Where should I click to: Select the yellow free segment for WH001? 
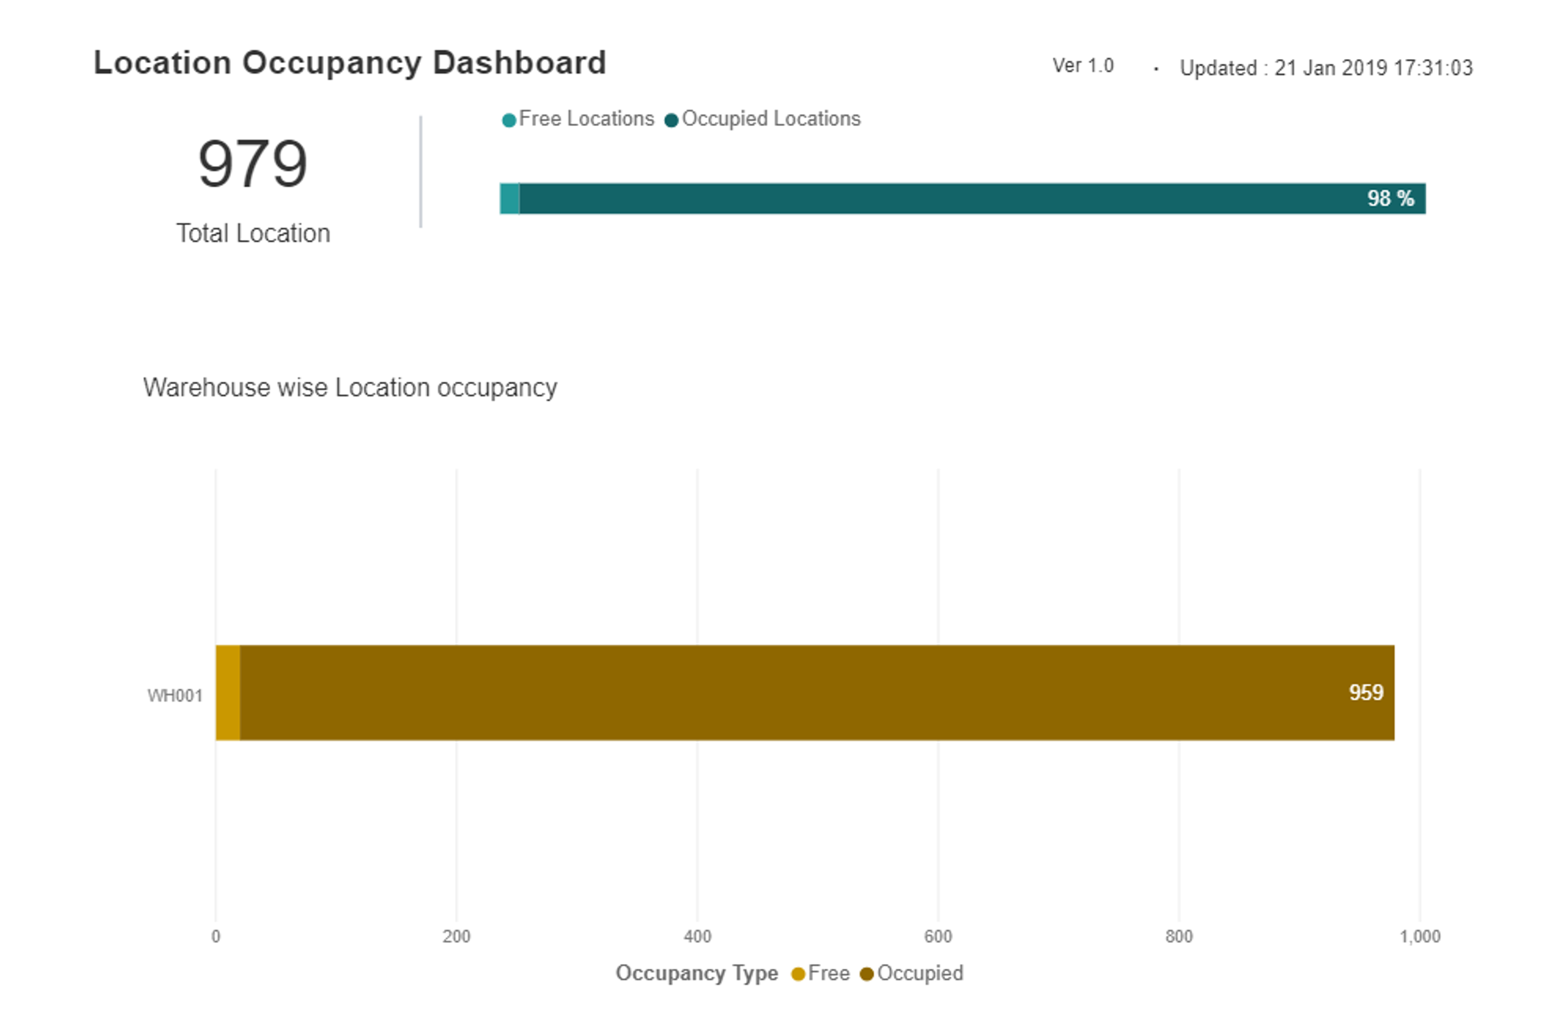coord(228,693)
